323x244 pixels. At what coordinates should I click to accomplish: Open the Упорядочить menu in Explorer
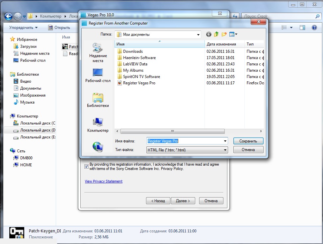point(23,28)
